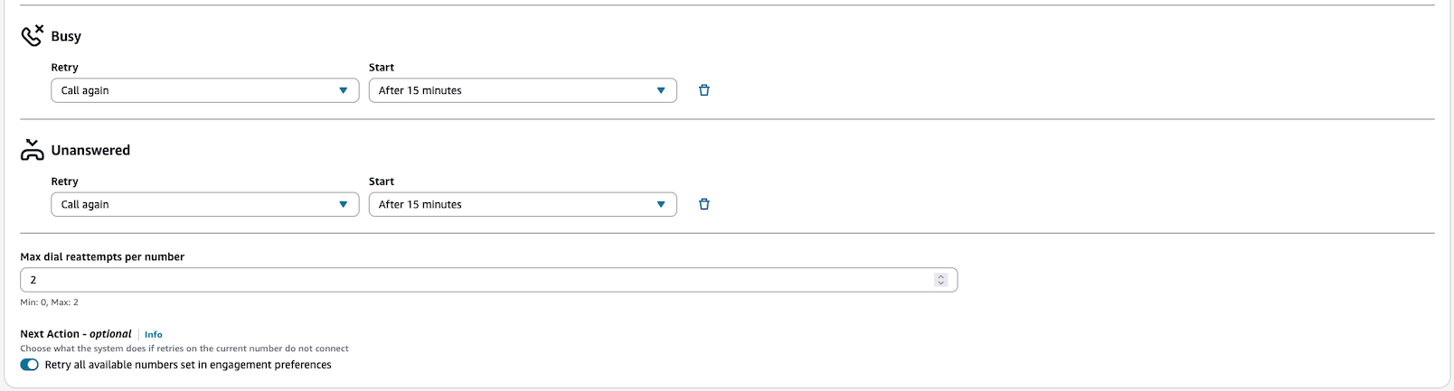Image resolution: width=1454 pixels, height=391 pixels.
Task: Disable the retry all available numbers toggle
Action: tap(29, 365)
